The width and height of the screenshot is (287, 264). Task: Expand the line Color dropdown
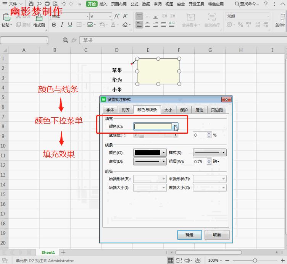coord(164,152)
